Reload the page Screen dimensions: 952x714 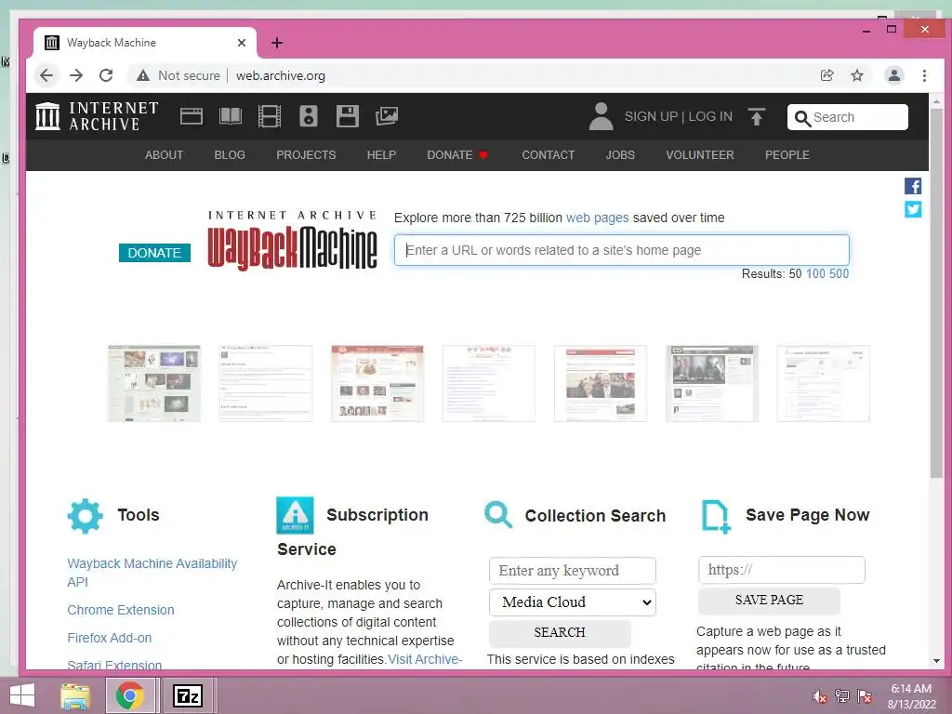(106, 75)
